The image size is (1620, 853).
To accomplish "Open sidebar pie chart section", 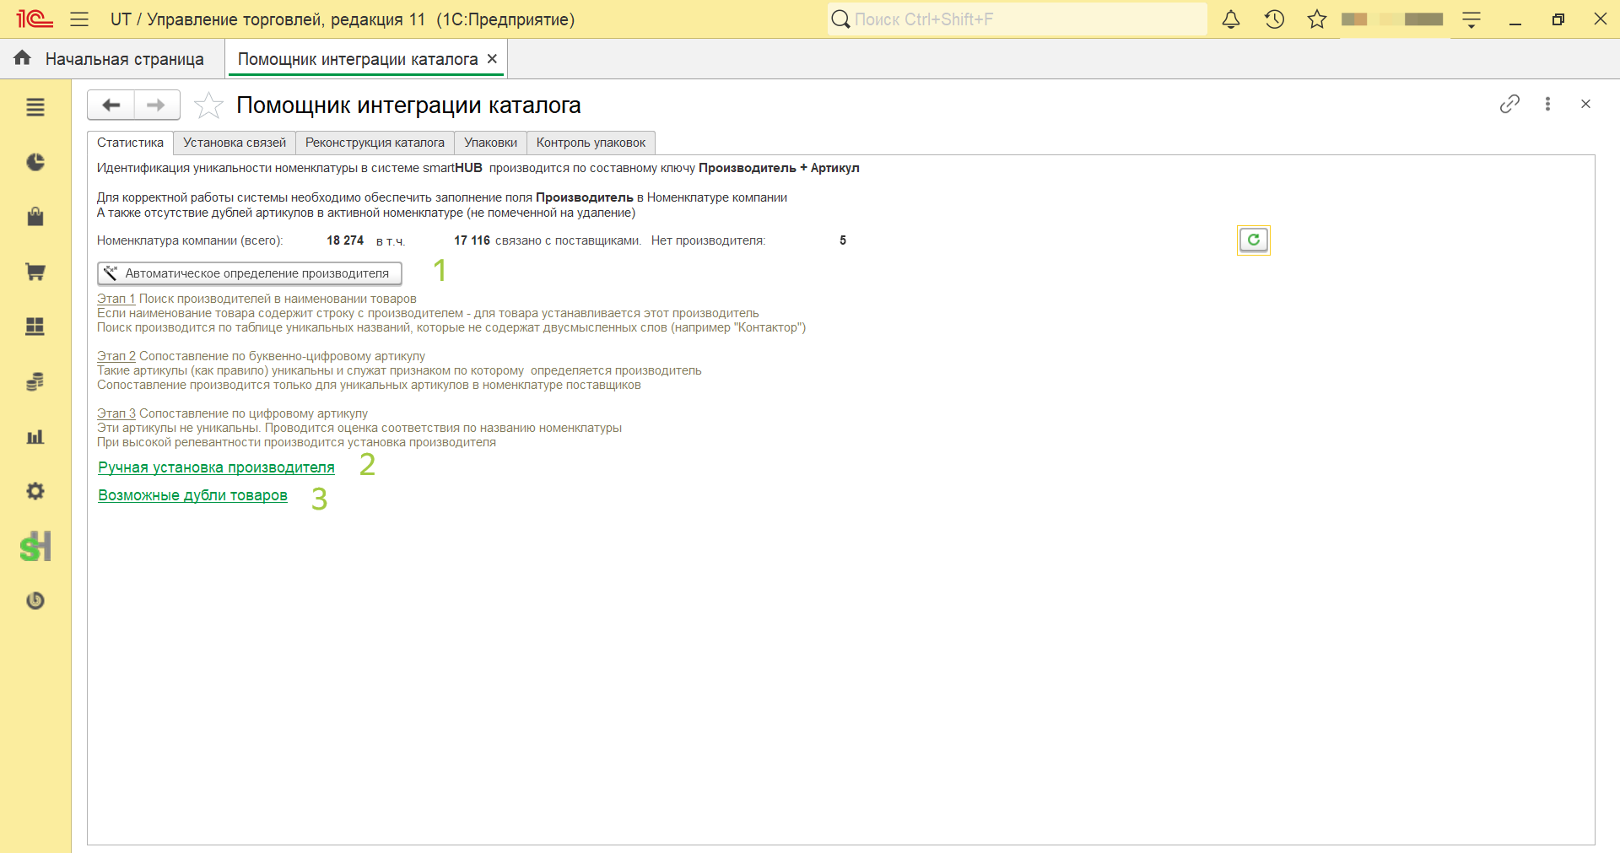I will (x=35, y=162).
